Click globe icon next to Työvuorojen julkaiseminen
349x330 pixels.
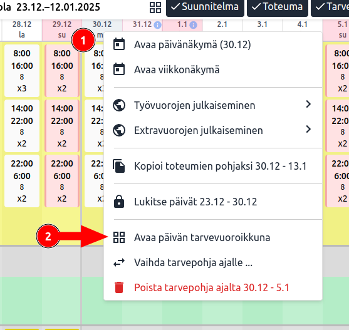click(119, 105)
